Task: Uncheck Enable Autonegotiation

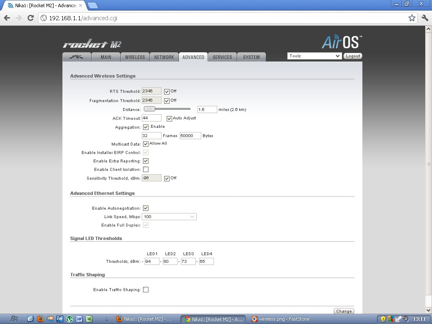Action: [x=146, y=208]
